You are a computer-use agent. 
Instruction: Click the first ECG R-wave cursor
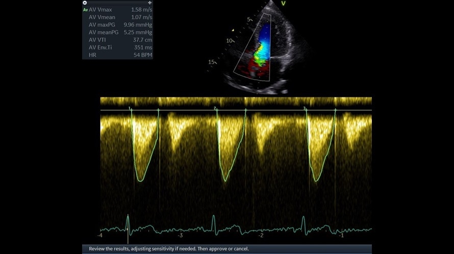(x=128, y=223)
